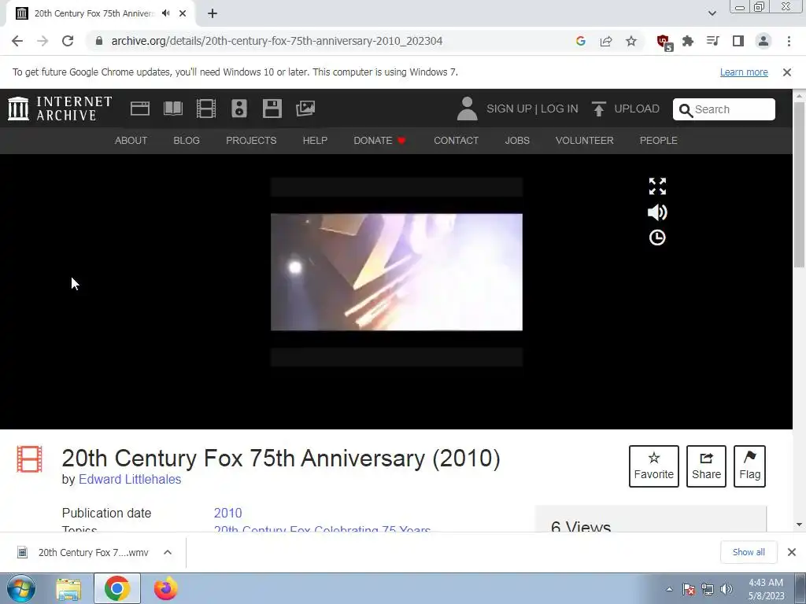Open the Texts book icon
Viewport: 806px width, 604px height.
pos(172,109)
